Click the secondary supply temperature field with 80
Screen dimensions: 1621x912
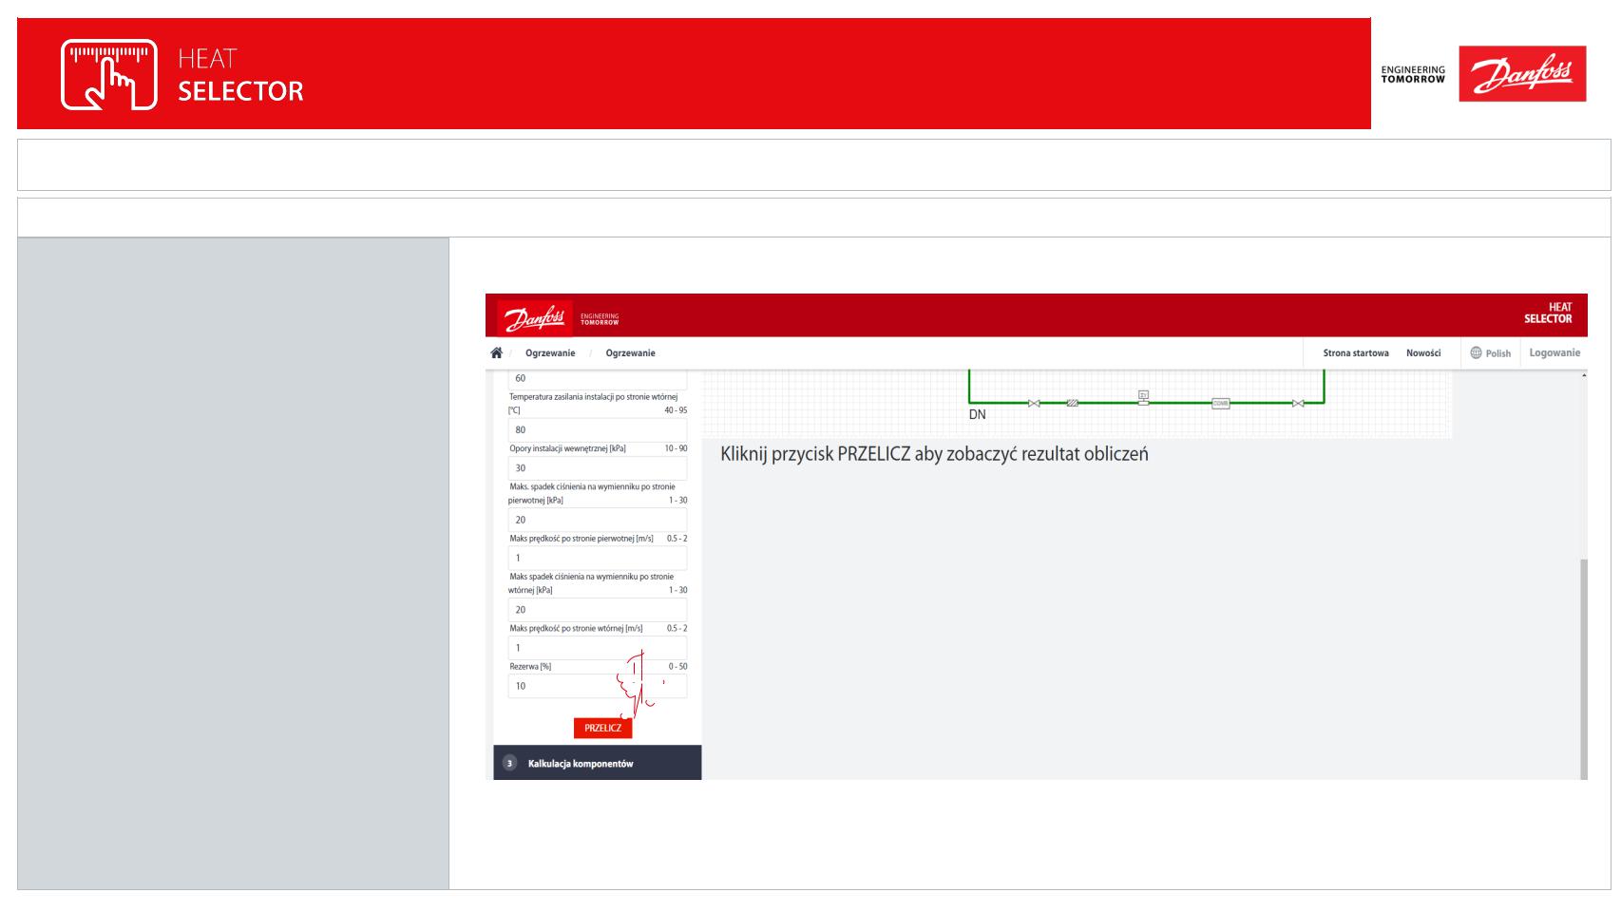point(598,429)
